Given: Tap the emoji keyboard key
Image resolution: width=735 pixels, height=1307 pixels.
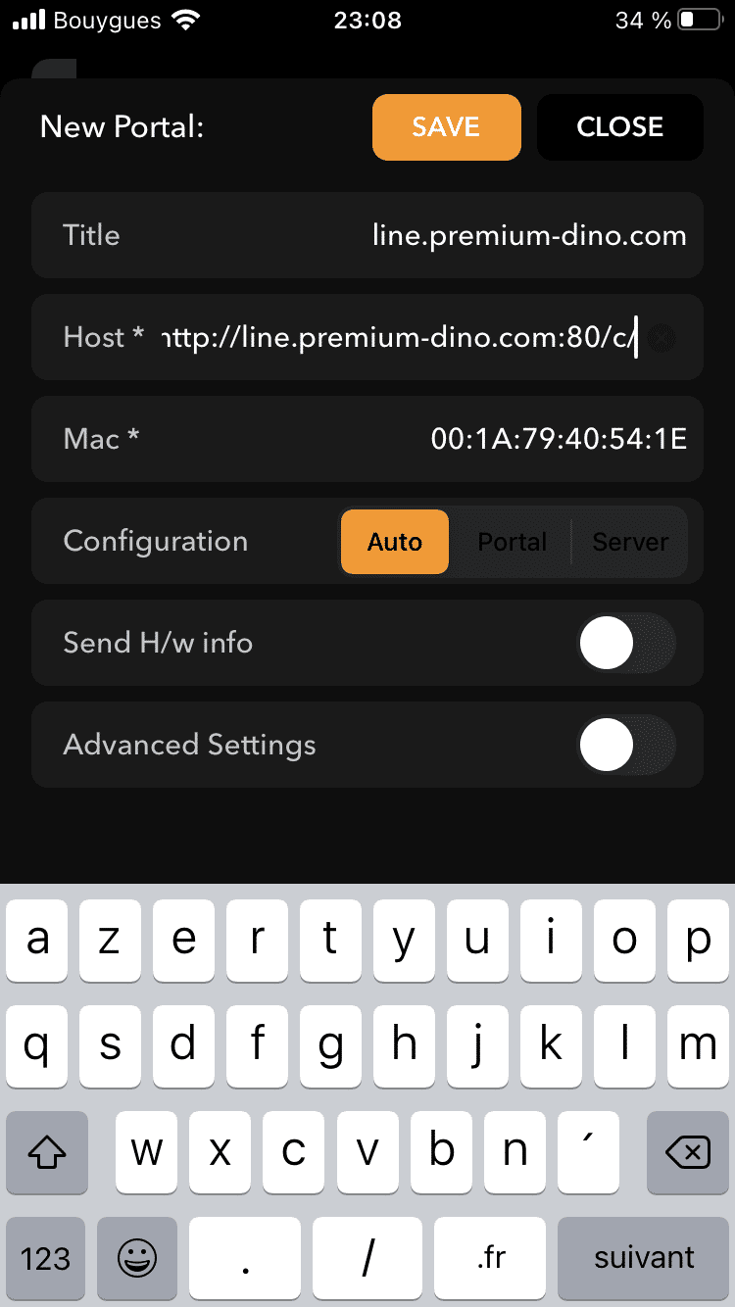Looking at the screenshot, I should (137, 1259).
